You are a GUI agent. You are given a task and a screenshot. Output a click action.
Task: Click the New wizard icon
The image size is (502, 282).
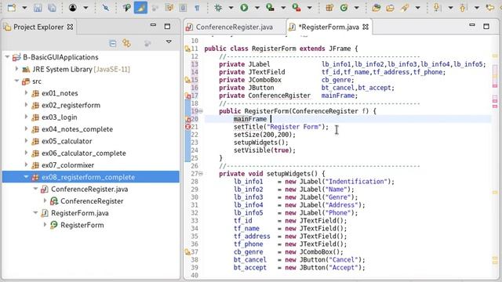12,8
